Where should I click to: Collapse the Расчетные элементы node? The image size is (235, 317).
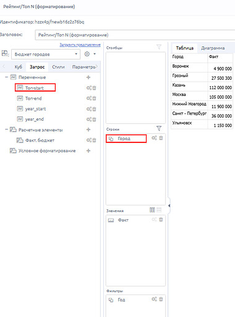click(6, 129)
